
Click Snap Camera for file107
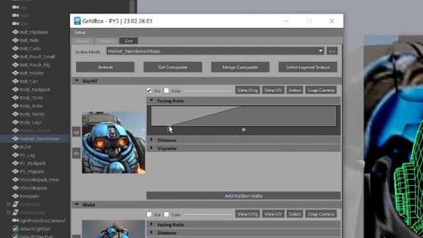321,91
